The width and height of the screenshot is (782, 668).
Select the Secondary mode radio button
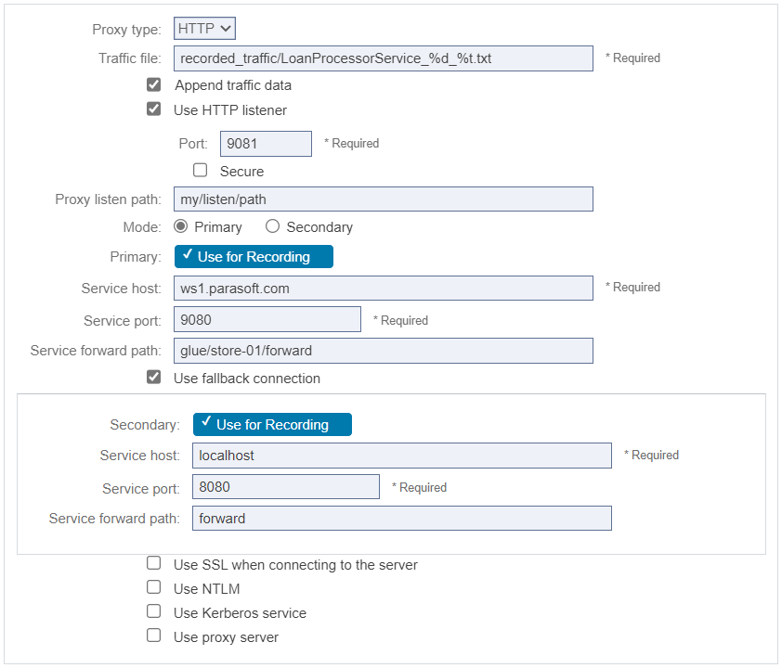(272, 226)
